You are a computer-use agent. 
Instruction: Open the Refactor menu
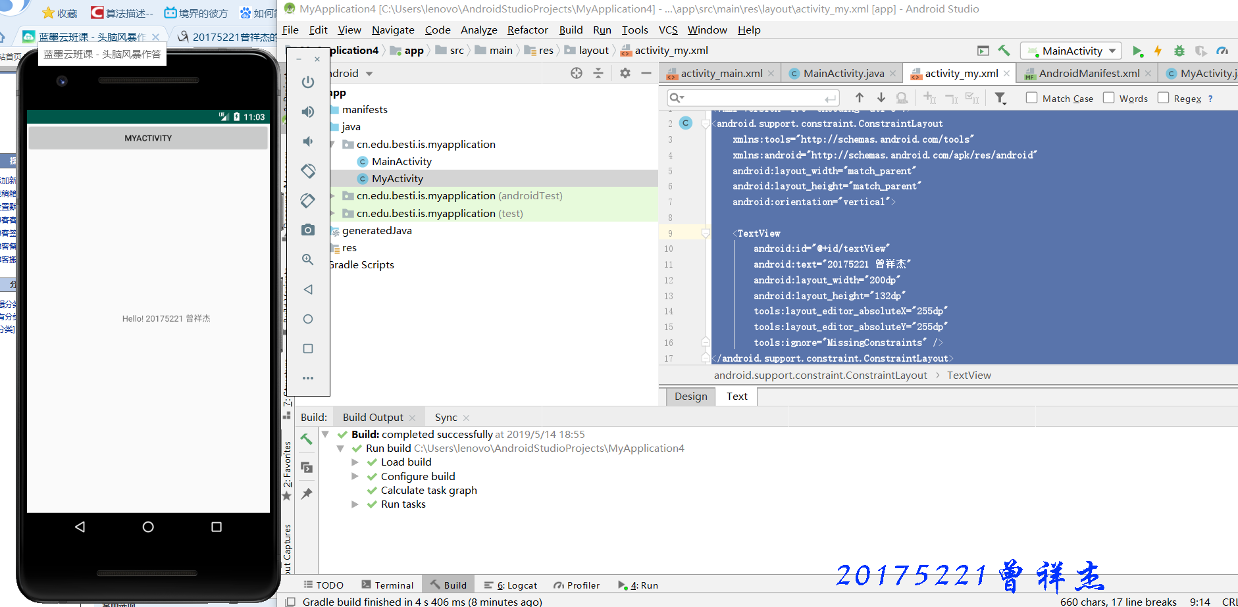(x=527, y=30)
